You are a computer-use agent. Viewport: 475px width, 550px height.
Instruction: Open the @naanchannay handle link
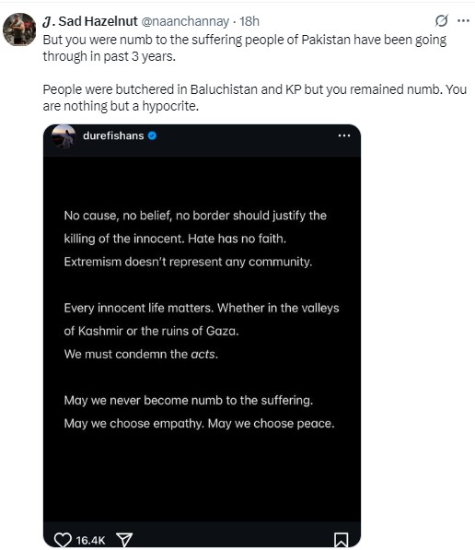coord(185,21)
